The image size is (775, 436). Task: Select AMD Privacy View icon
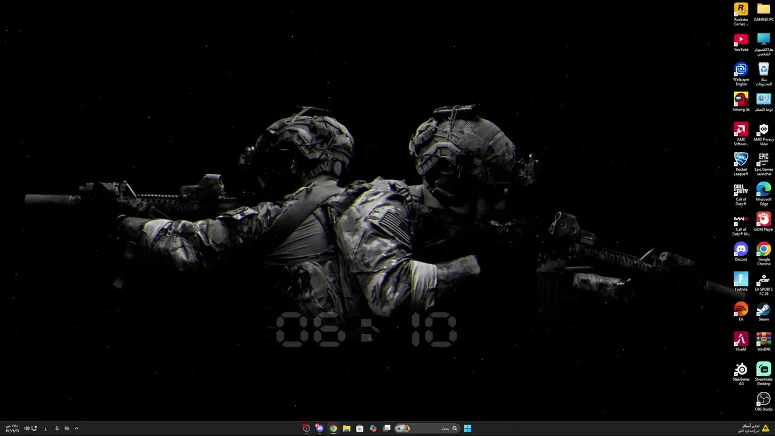[x=763, y=134]
